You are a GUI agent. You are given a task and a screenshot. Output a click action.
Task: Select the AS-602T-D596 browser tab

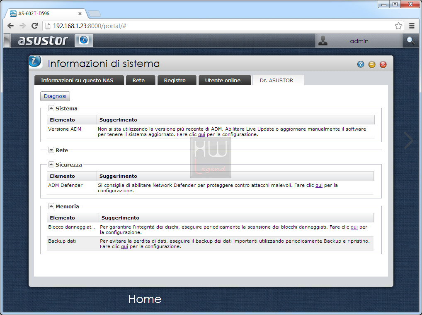46,13
